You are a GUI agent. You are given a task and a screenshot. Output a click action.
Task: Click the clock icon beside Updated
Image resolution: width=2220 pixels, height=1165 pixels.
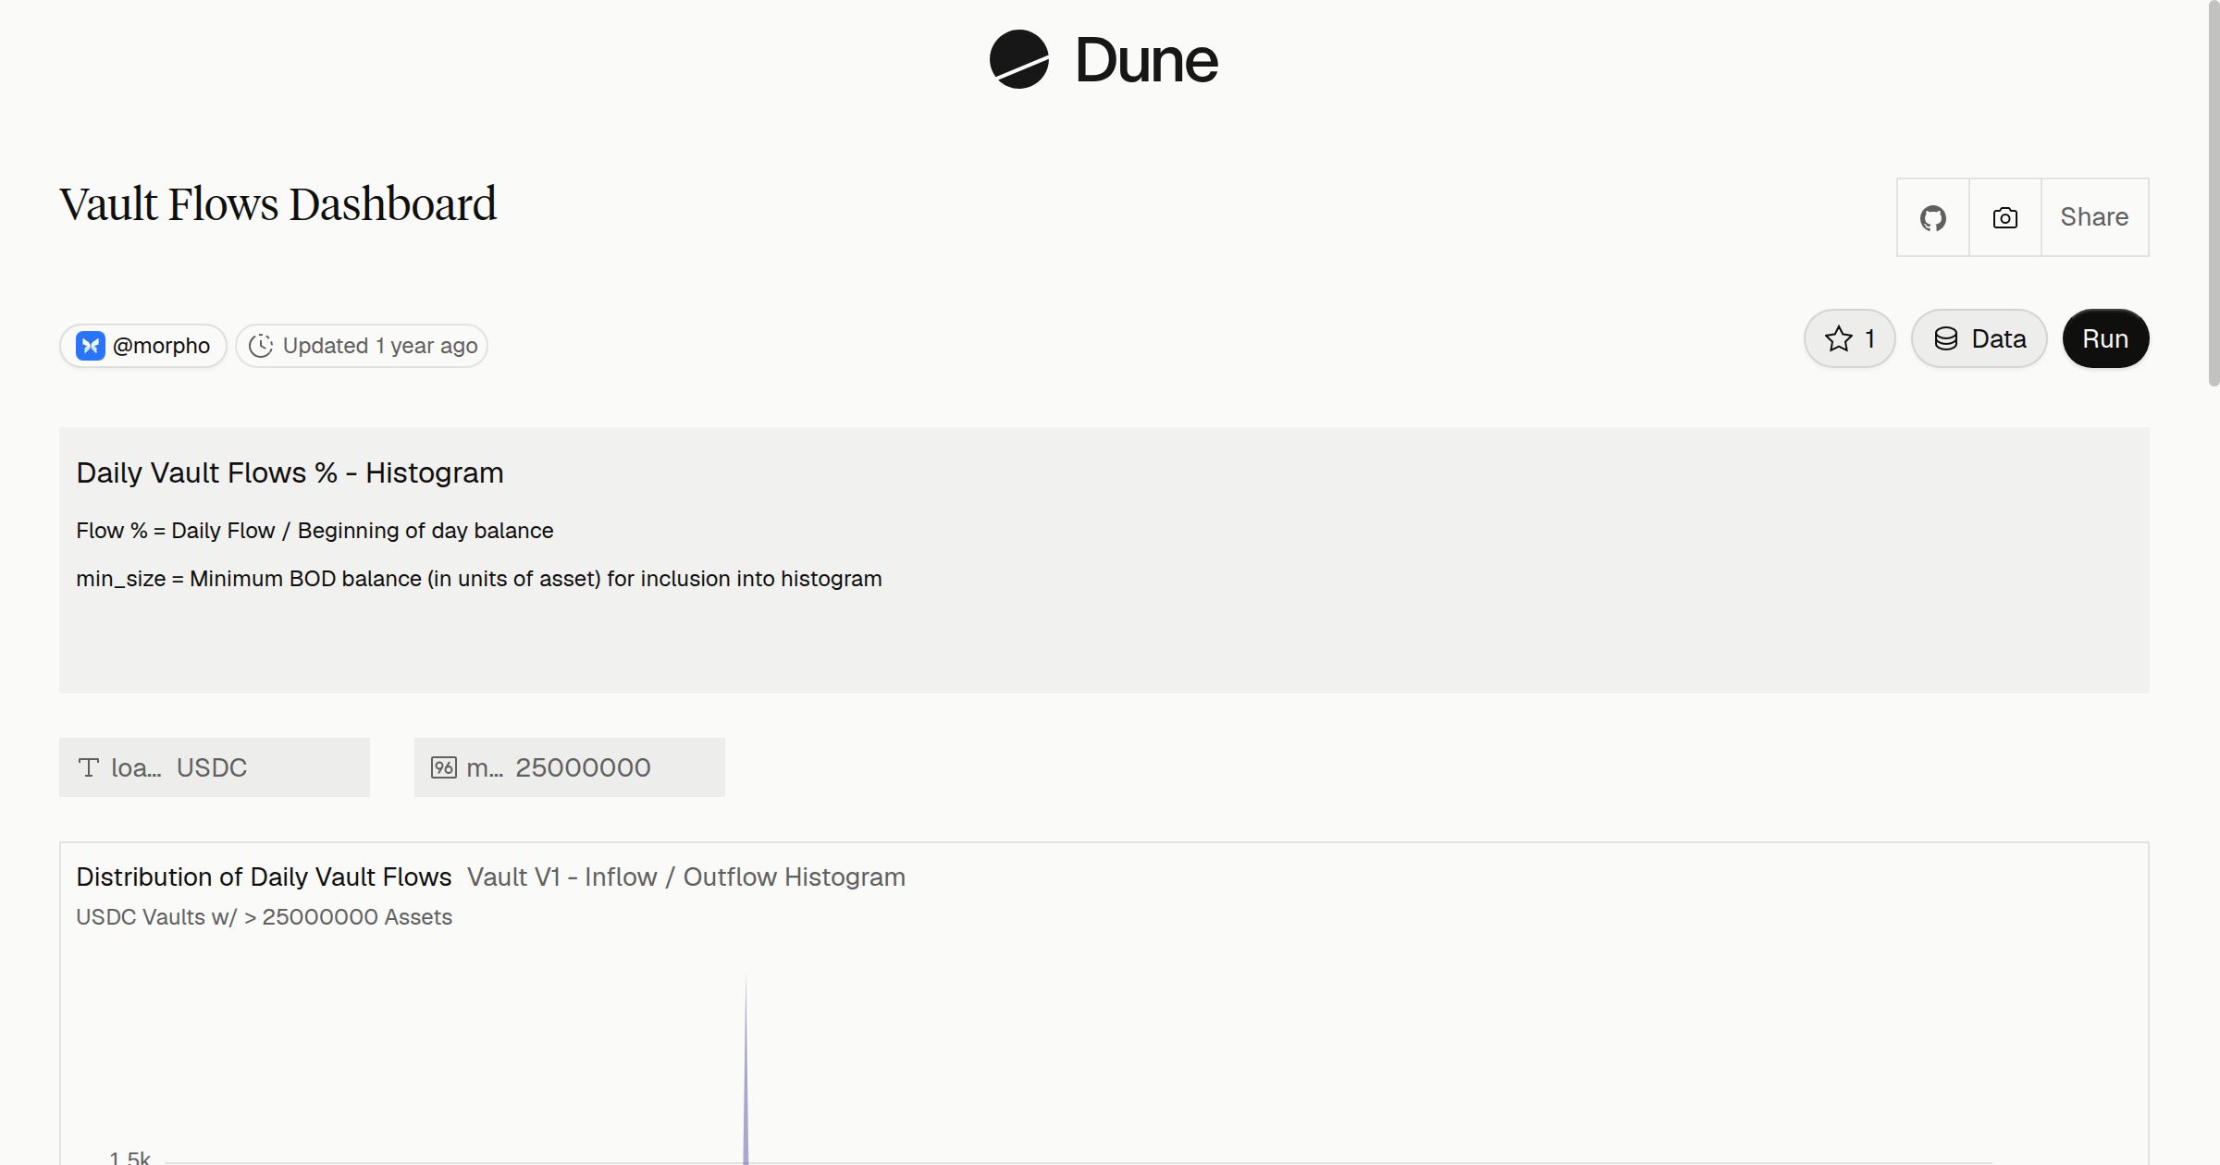point(261,346)
